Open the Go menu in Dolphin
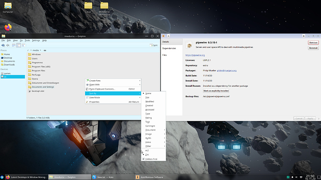Viewport: 321px width, 180px height. click(x=21, y=40)
